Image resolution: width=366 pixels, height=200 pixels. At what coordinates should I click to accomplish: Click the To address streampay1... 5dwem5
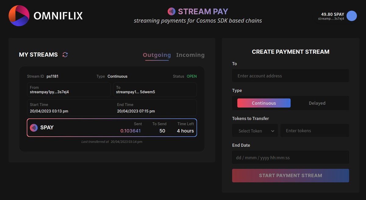point(136,92)
